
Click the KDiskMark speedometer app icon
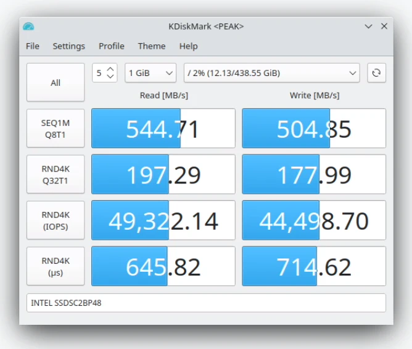tap(28, 27)
